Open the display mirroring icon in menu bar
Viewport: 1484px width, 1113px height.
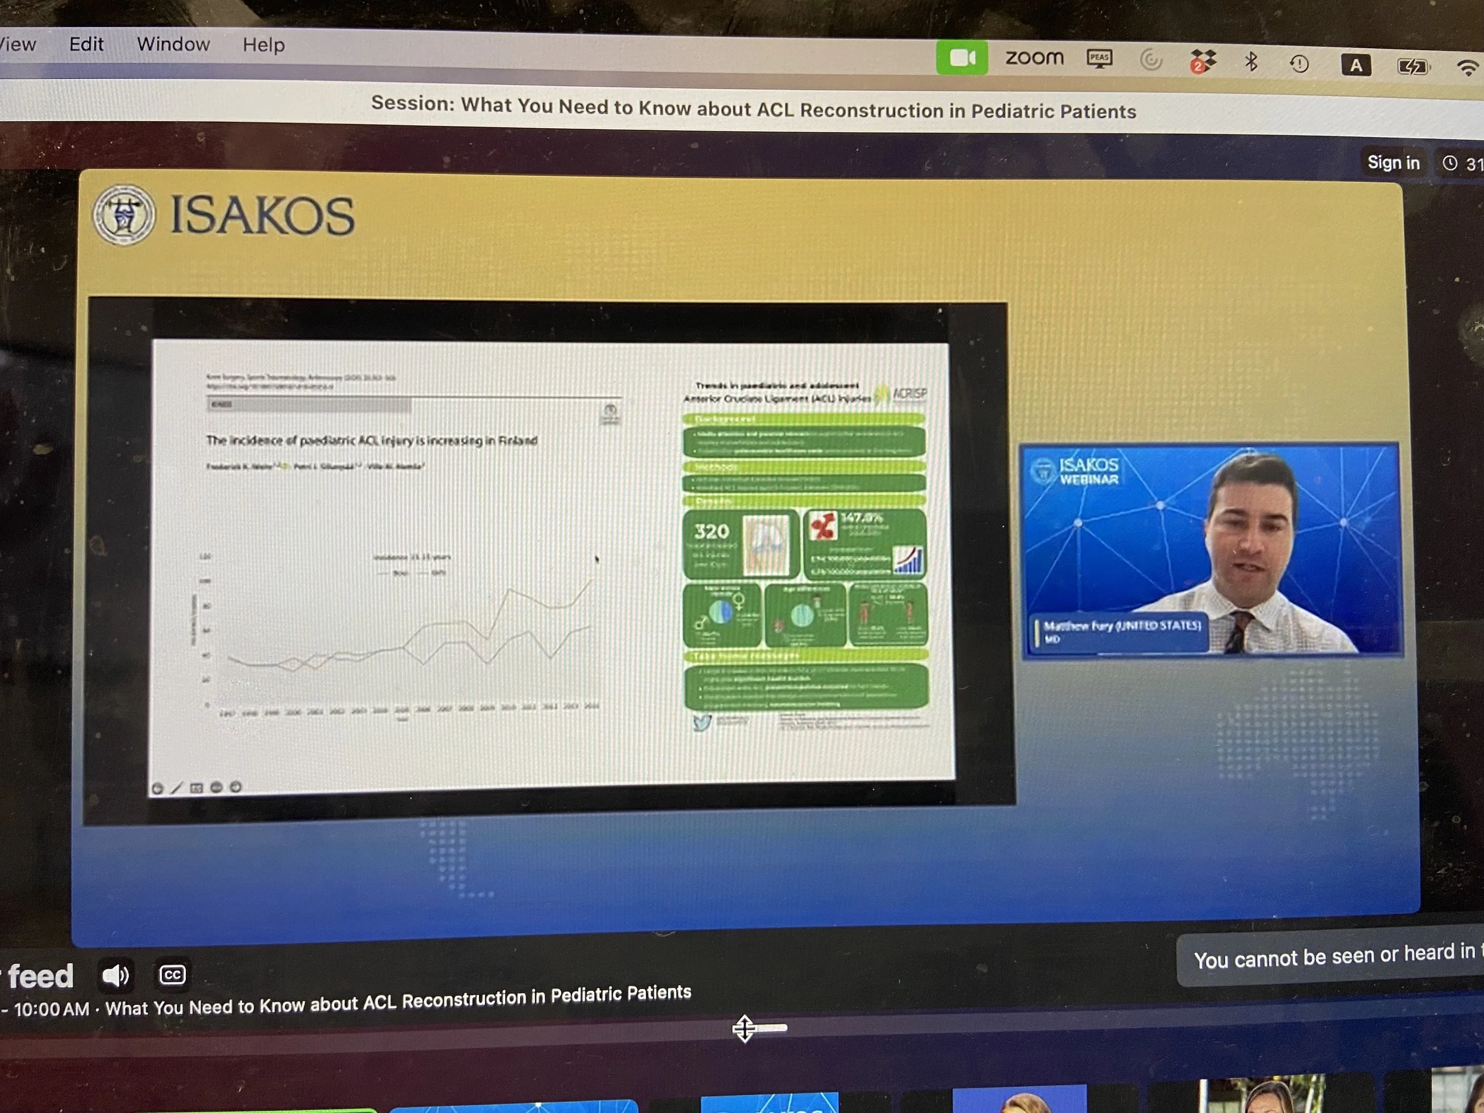[x=1099, y=59]
